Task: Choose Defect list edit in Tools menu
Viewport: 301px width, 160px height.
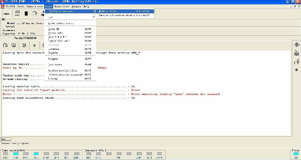Action: (70, 41)
